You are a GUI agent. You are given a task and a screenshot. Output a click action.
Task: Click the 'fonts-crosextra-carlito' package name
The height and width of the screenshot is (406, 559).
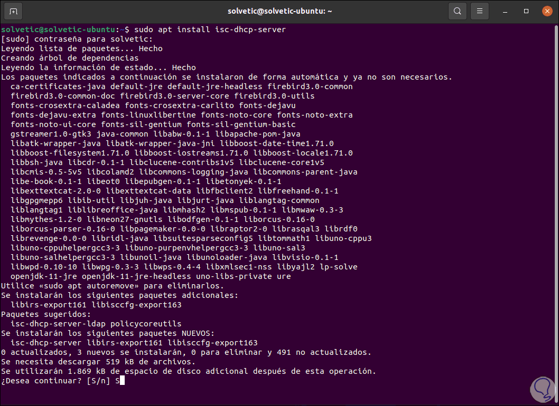click(179, 105)
